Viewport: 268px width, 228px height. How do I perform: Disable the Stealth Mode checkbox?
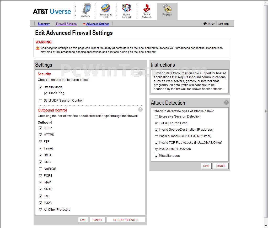pos(40,87)
